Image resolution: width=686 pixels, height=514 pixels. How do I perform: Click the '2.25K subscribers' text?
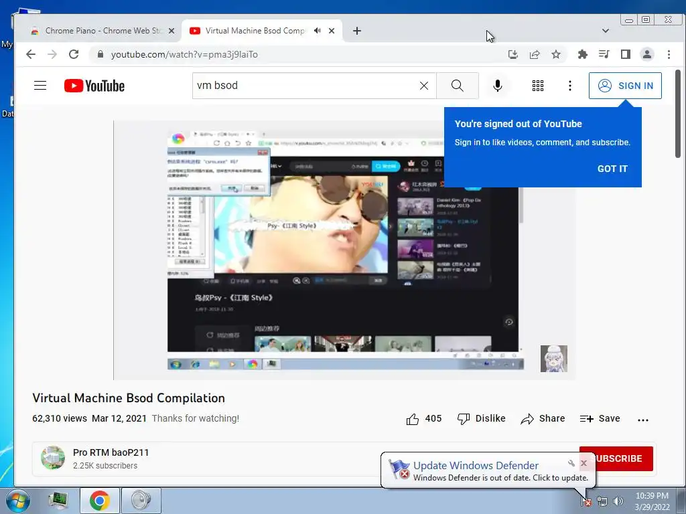pyautogui.click(x=105, y=466)
